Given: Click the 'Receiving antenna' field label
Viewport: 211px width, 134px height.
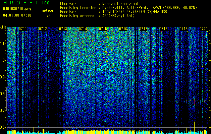Looking at the screenshot, I should (x=77, y=16).
